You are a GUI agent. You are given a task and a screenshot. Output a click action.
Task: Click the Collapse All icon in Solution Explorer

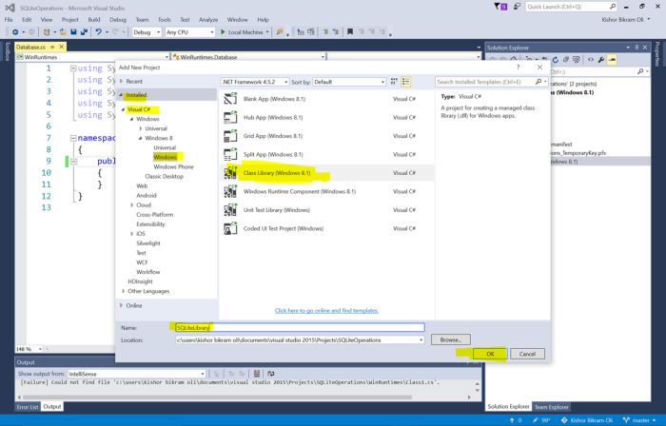(566, 59)
